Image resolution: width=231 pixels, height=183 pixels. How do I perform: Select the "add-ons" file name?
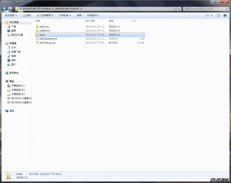click(44, 27)
